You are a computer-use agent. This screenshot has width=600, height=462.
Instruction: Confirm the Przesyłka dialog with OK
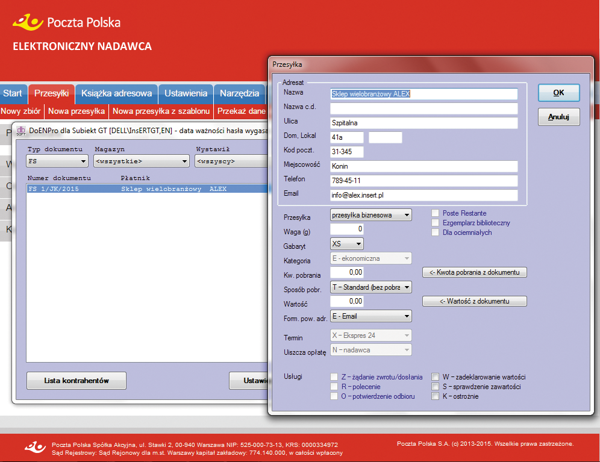558,93
